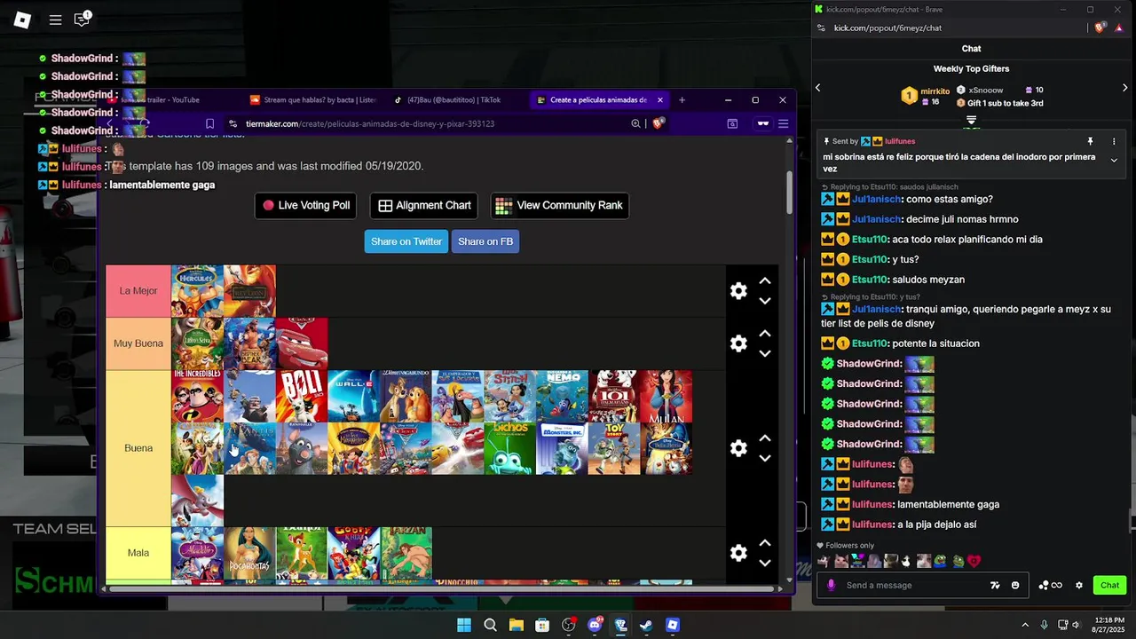Open settings gear for Buena tier
Viewport: 1136px width, 639px height.
tap(738, 448)
